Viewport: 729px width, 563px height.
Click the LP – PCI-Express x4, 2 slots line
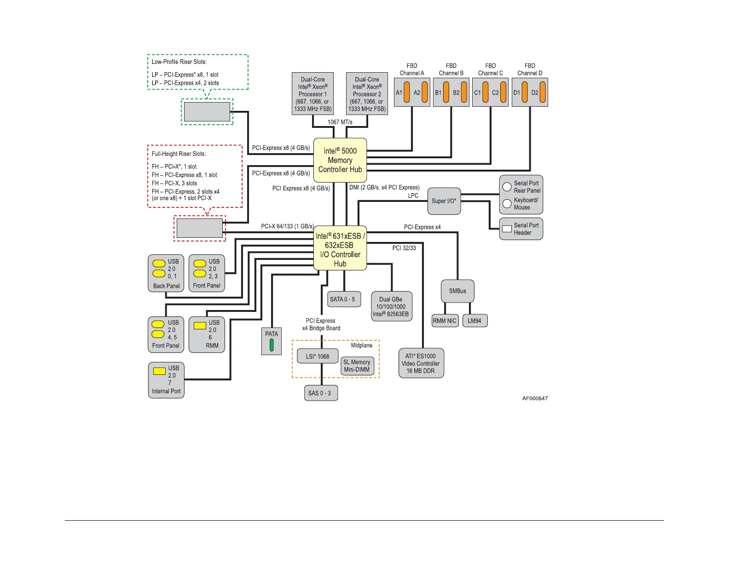pos(185,83)
